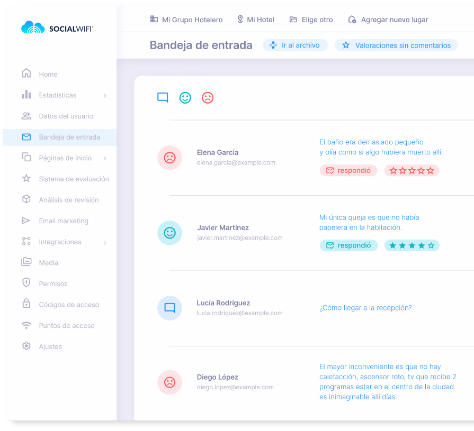Expand the Integraciones submenu chevron
474x431 pixels.
pos(104,243)
